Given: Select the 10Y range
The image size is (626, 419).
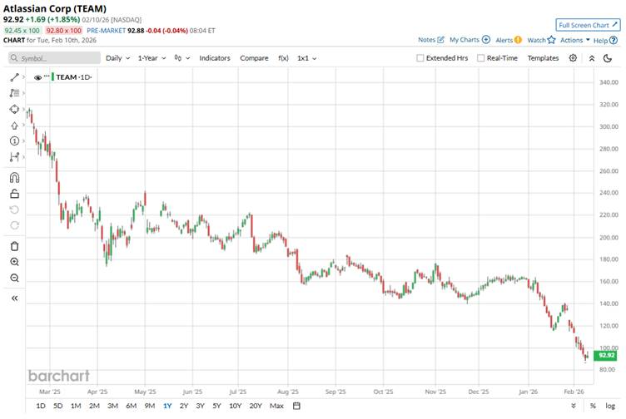Looking at the screenshot, I should coord(235,406).
